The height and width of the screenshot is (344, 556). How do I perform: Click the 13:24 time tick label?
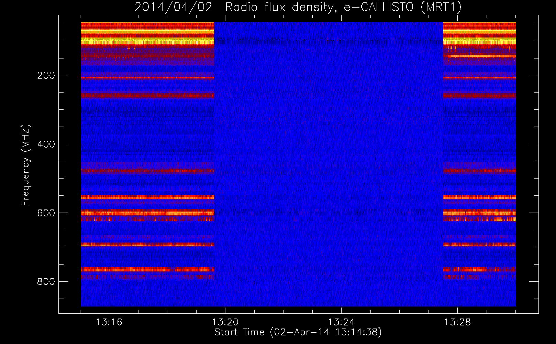(x=341, y=322)
